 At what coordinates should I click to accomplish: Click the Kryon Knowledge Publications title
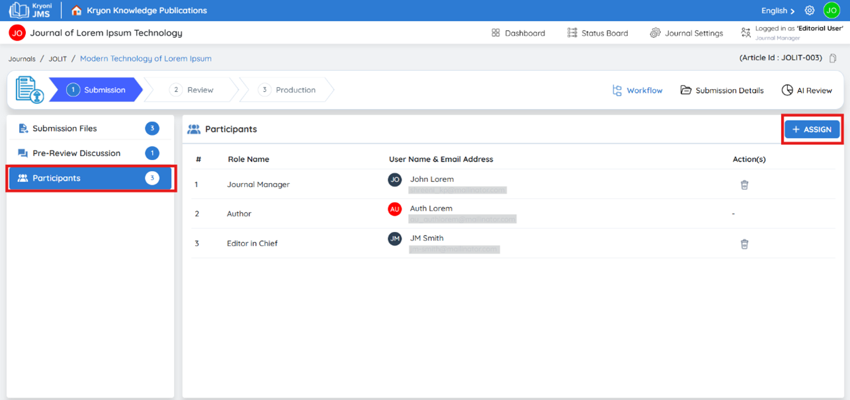coord(147,11)
